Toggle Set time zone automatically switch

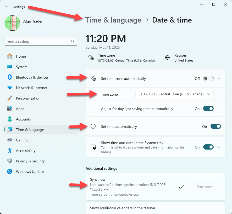(x=208, y=78)
